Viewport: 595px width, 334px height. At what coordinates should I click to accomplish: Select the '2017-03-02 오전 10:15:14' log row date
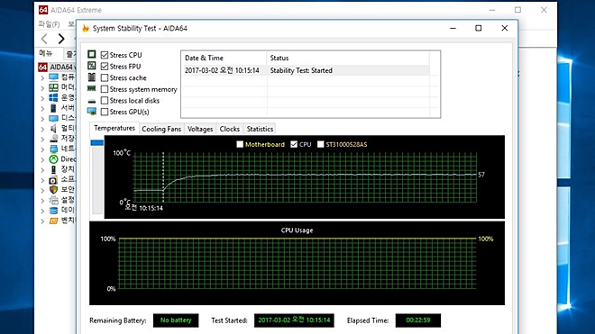(x=222, y=70)
